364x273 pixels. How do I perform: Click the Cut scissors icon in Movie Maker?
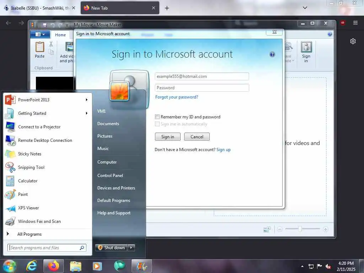pos(51,44)
